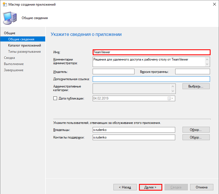The height and width of the screenshot is (194, 219).
Task: Click the Контакты поддержки label
Action: tap(69, 137)
